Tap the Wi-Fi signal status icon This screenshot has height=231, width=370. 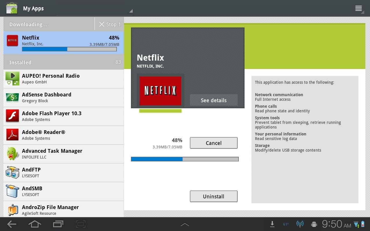[x=356, y=224]
